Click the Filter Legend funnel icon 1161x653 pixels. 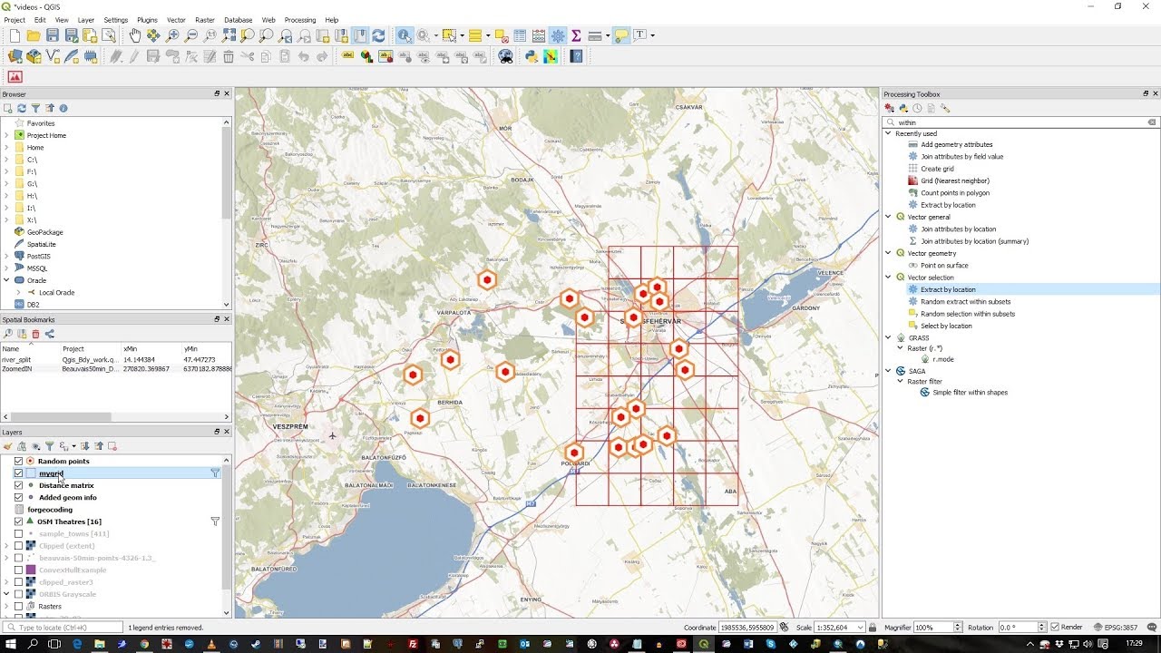50,446
